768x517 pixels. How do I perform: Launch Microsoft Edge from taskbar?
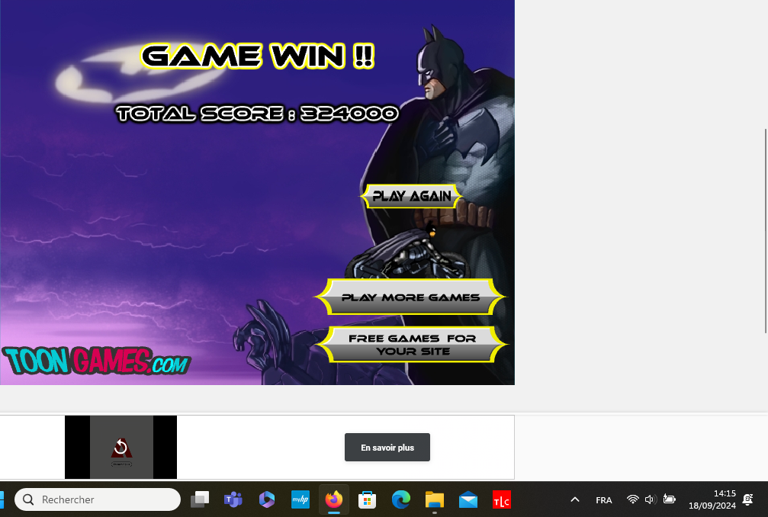click(x=400, y=499)
